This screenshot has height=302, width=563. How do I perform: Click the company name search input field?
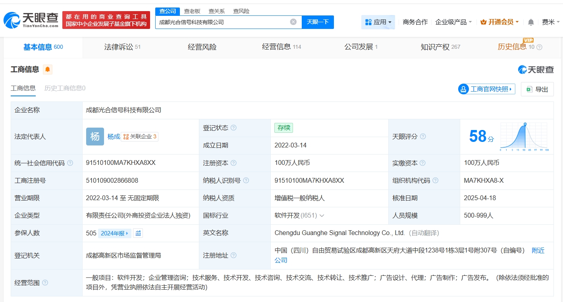coord(222,22)
